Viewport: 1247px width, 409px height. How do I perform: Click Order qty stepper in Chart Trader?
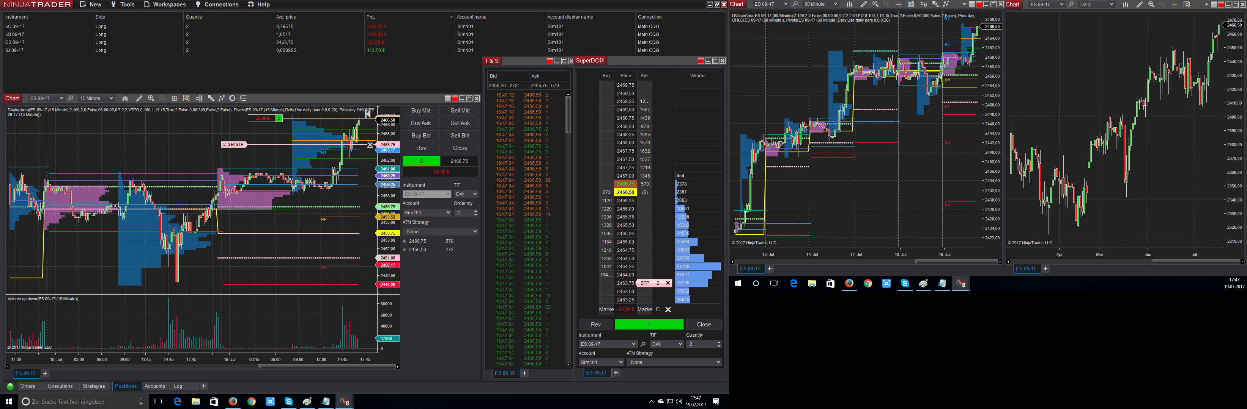click(475, 213)
